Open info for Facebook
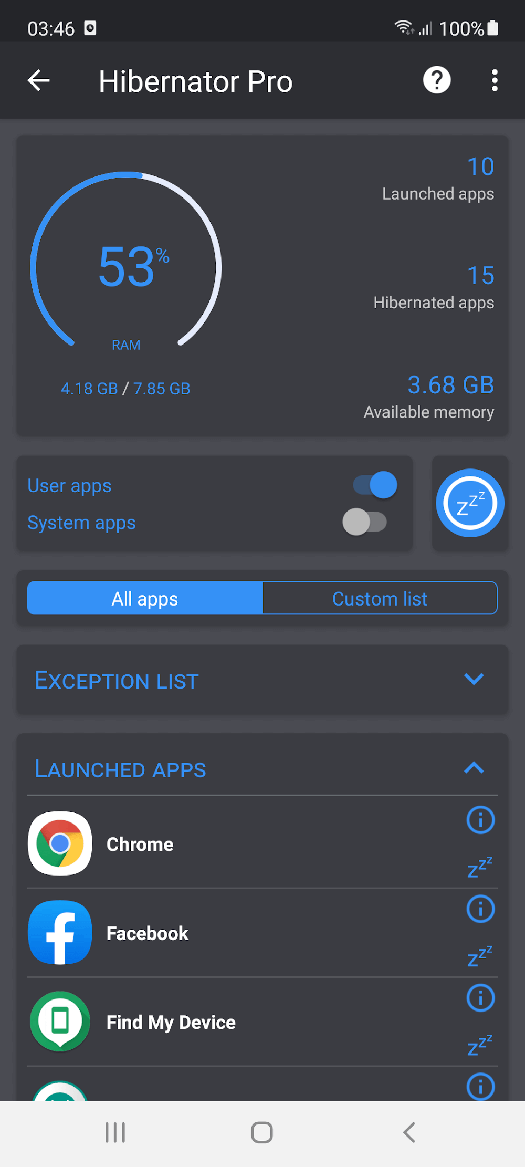 [480, 909]
